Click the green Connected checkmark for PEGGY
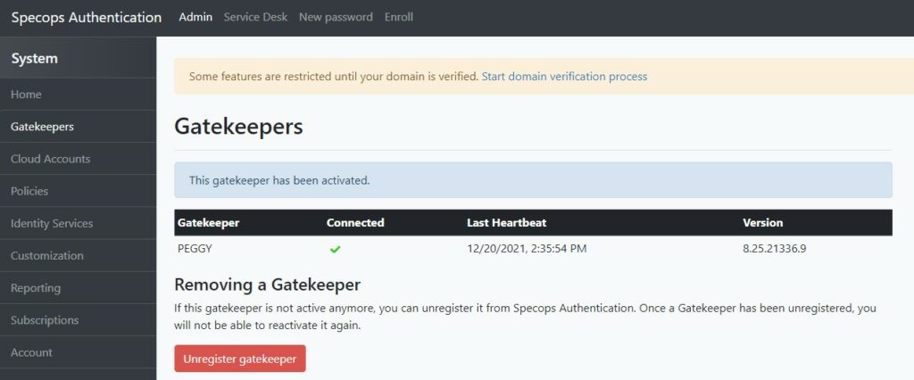The height and width of the screenshot is (380, 914). 336,250
